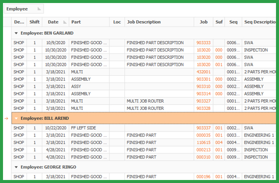Click the Part column header
279x183 pixels.
pos(89,22)
